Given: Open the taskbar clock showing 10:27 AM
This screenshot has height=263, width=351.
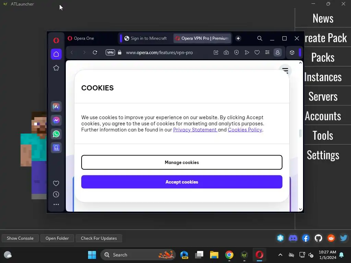Looking at the screenshot, I should click(x=327, y=255).
